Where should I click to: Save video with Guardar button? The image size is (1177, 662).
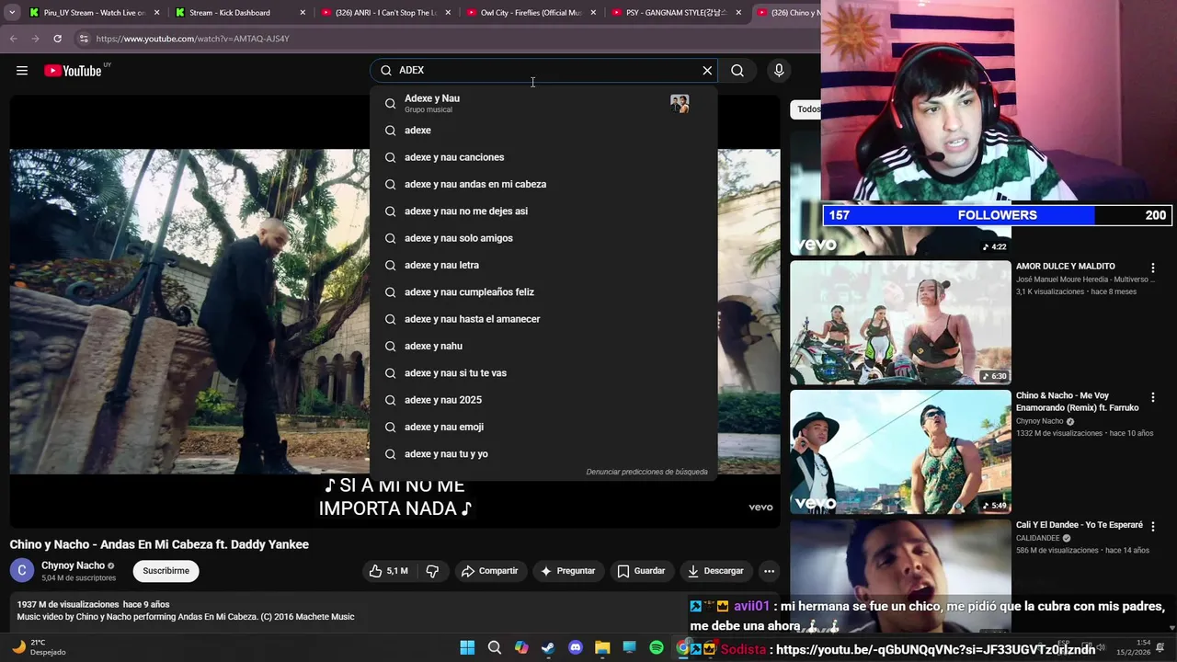click(641, 571)
